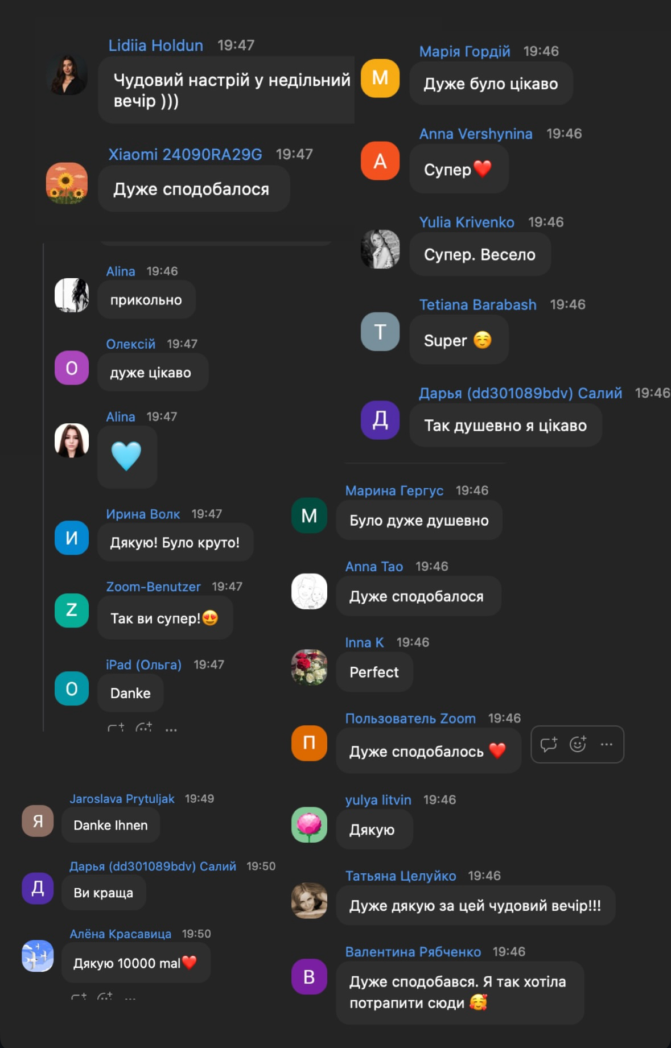The image size is (671, 1048).
Task: Open more options under the Danke message
Action: pyautogui.click(x=171, y=729)
